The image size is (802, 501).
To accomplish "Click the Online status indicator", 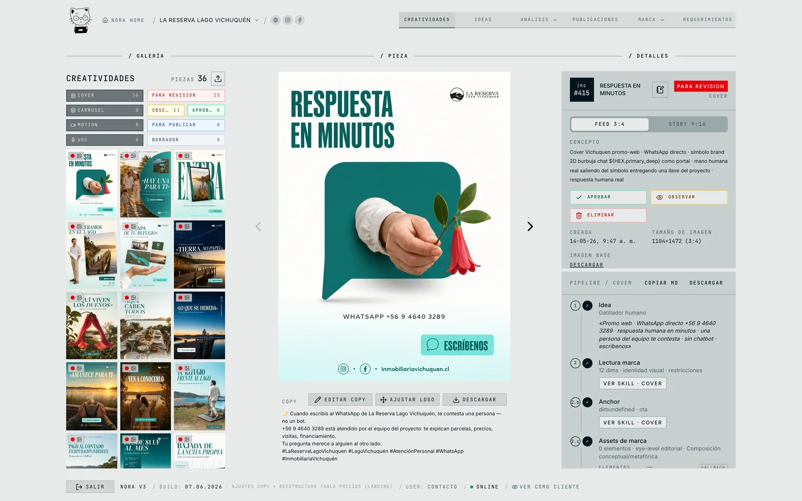I will [x=484, y=487].
